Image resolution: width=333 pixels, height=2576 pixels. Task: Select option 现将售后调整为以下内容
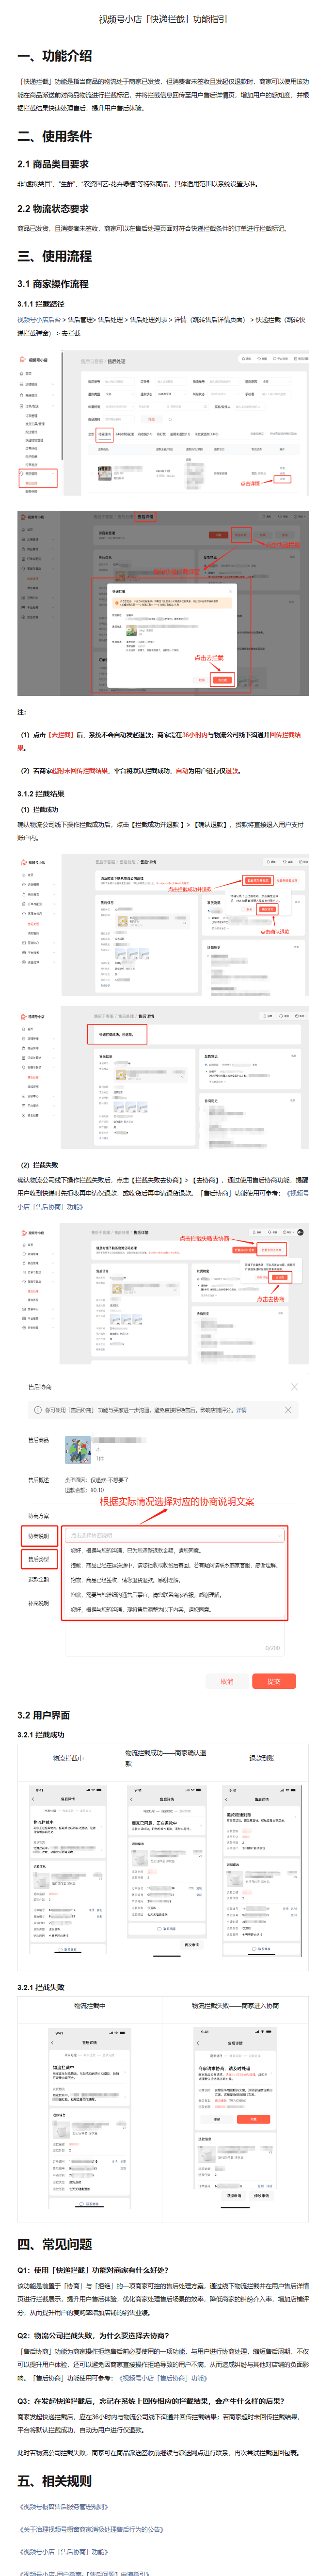(x=141, y=1609)
